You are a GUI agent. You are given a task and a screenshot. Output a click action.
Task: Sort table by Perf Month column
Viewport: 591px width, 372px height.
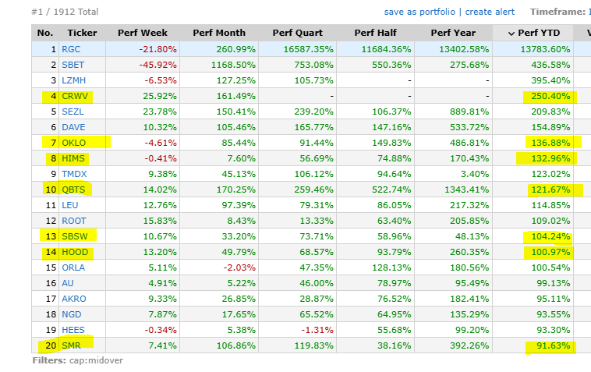pyautogui.click(x=219, y=33)
